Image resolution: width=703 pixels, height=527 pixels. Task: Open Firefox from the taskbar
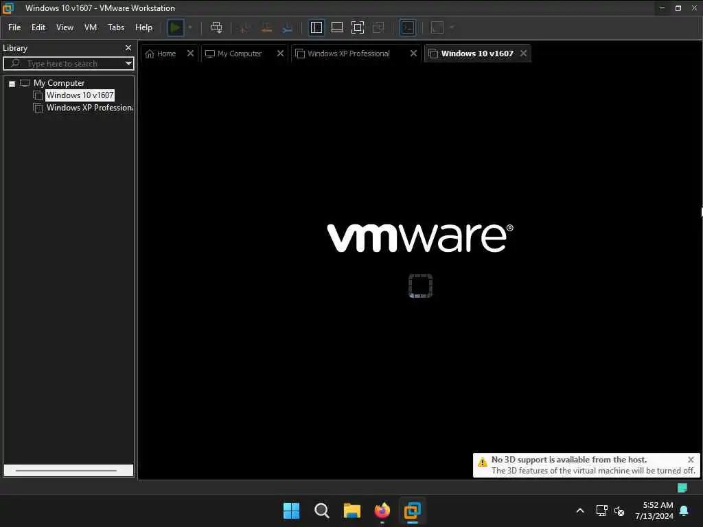[x=382, y=511]
